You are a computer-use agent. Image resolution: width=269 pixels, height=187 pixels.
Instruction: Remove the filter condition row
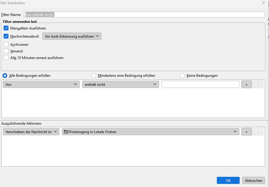pos(258,85)
